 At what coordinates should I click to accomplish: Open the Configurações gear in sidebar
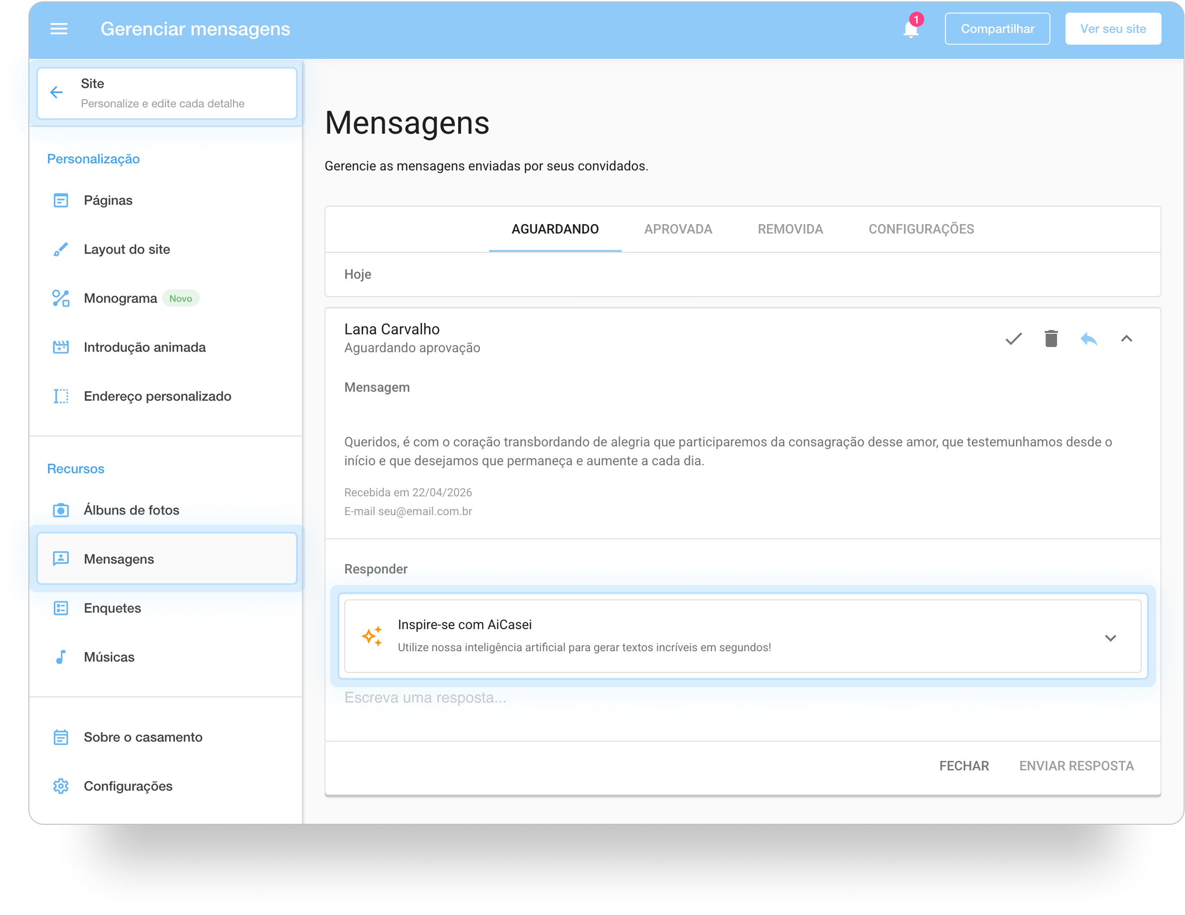[61, 786]
